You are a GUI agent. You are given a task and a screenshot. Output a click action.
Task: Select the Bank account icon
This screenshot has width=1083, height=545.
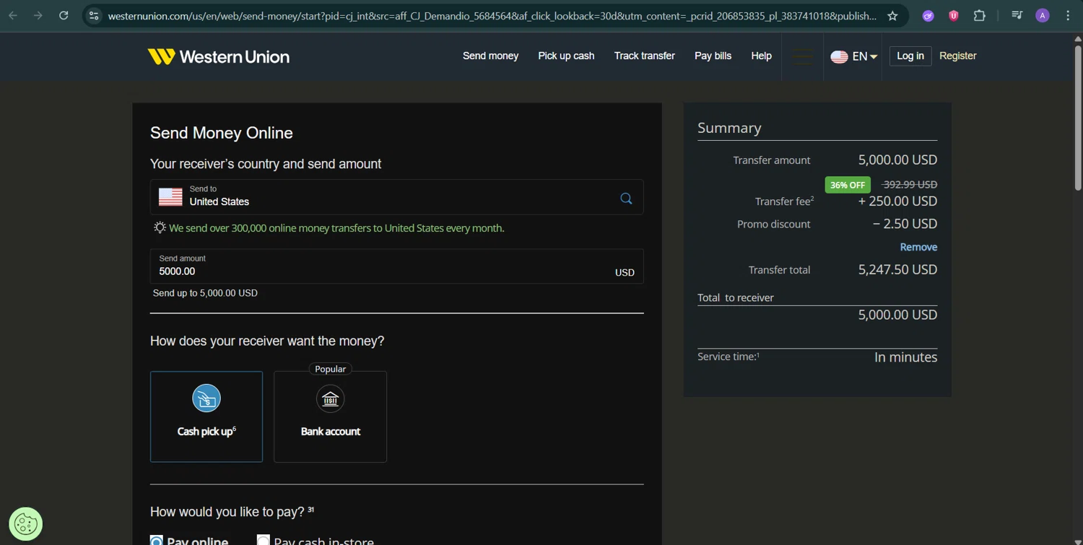point(330,398)
